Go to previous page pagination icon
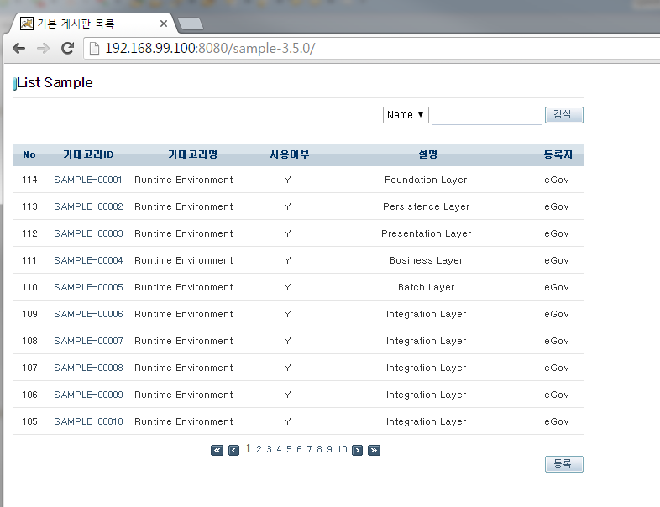The image size is (660, 507). click(234, 450)
